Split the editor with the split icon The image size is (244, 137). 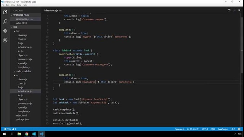(x=229, y=10)
